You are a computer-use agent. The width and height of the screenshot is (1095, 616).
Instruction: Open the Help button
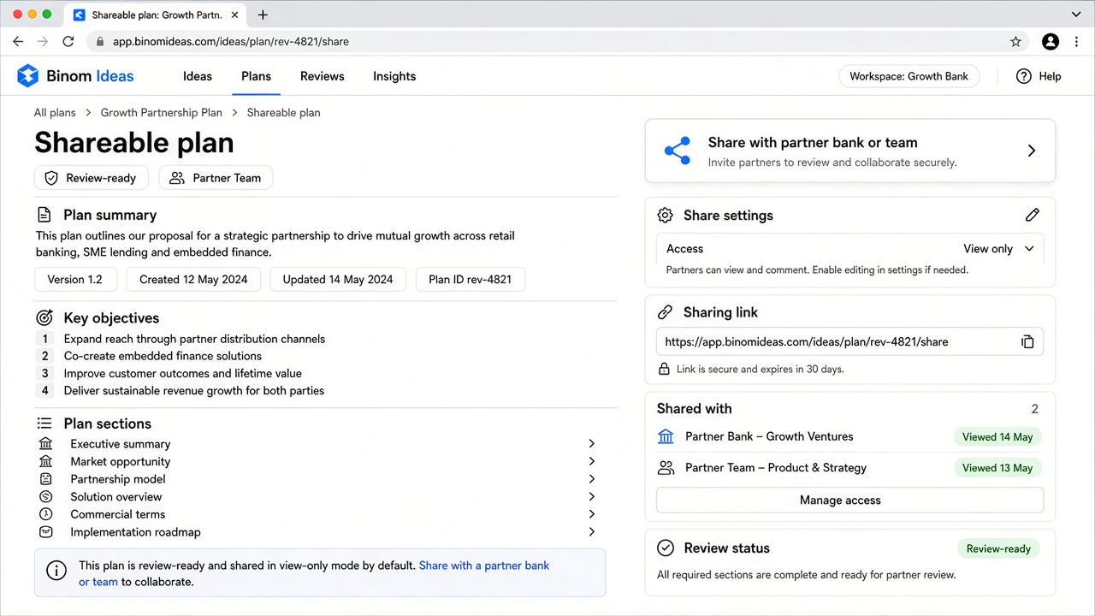click(1039, 76)
